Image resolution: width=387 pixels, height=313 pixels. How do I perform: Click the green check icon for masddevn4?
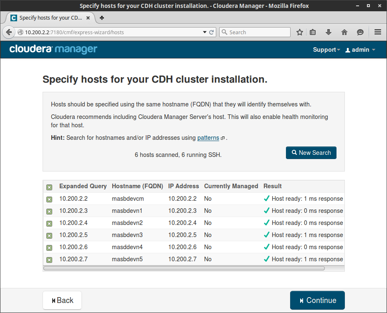[266, 247]
